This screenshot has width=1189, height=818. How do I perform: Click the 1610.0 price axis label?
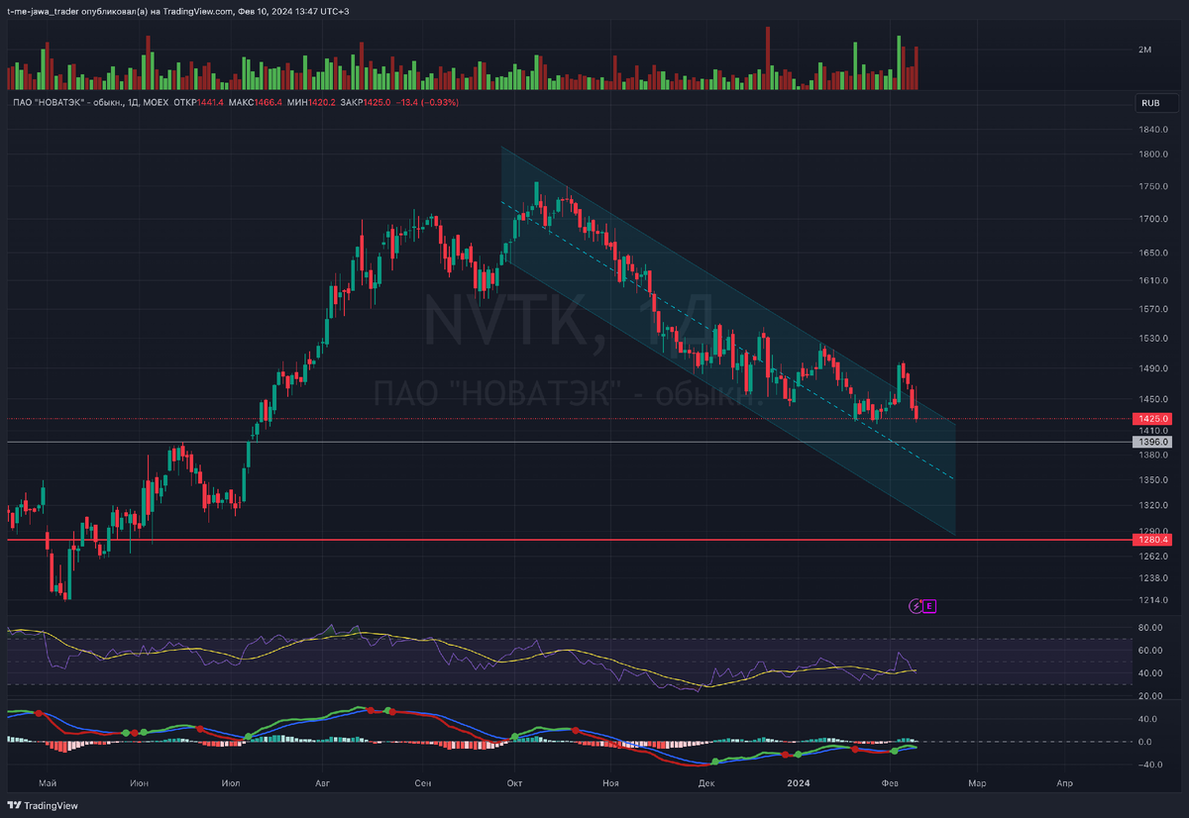pyautogui.click(x=1154, y=280)
